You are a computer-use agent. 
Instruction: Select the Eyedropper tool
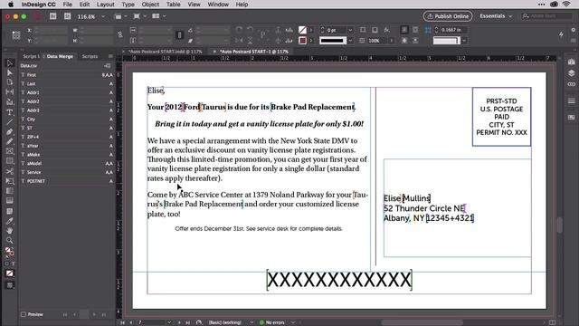(10, 221)
